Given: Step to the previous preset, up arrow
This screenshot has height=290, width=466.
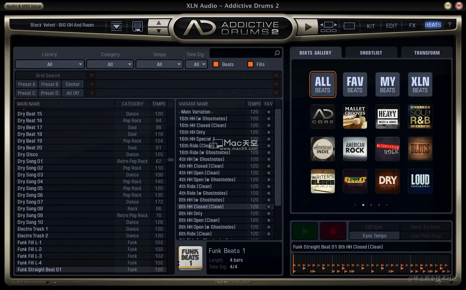Looking at the screenshot, I should 159,23.
